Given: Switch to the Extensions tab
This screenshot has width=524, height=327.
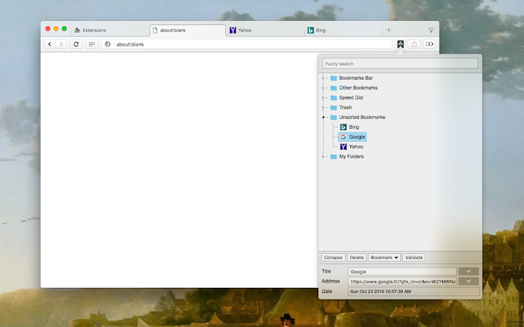Looking at the screenshot, I should pyautogui.click(x=111, y=30).
